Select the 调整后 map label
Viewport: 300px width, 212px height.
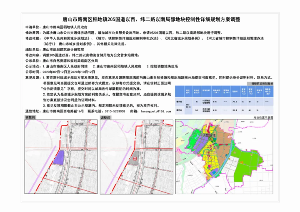pos(106,118)
